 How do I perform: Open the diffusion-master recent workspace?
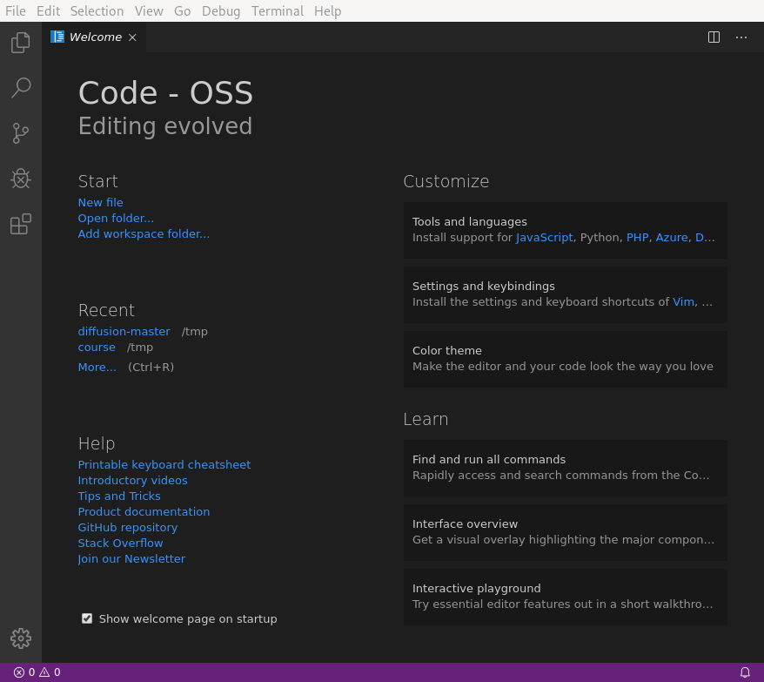click(124, 331)
